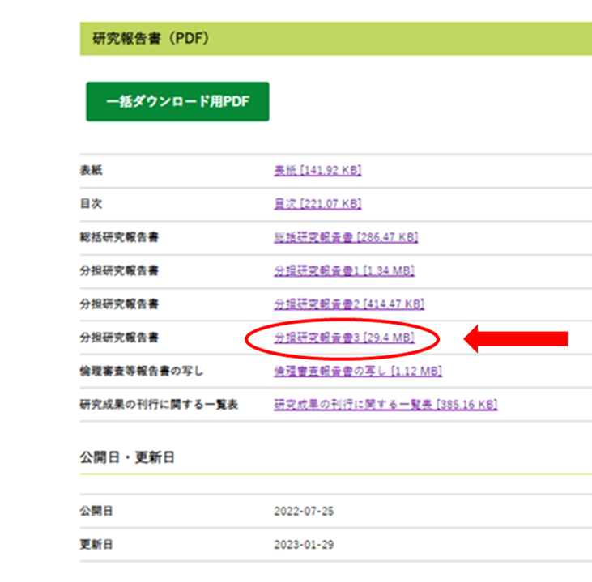Open the 目次 [221.07 KB] link
The width and height of the screenshot is (592, 582).
coord(317,203)
